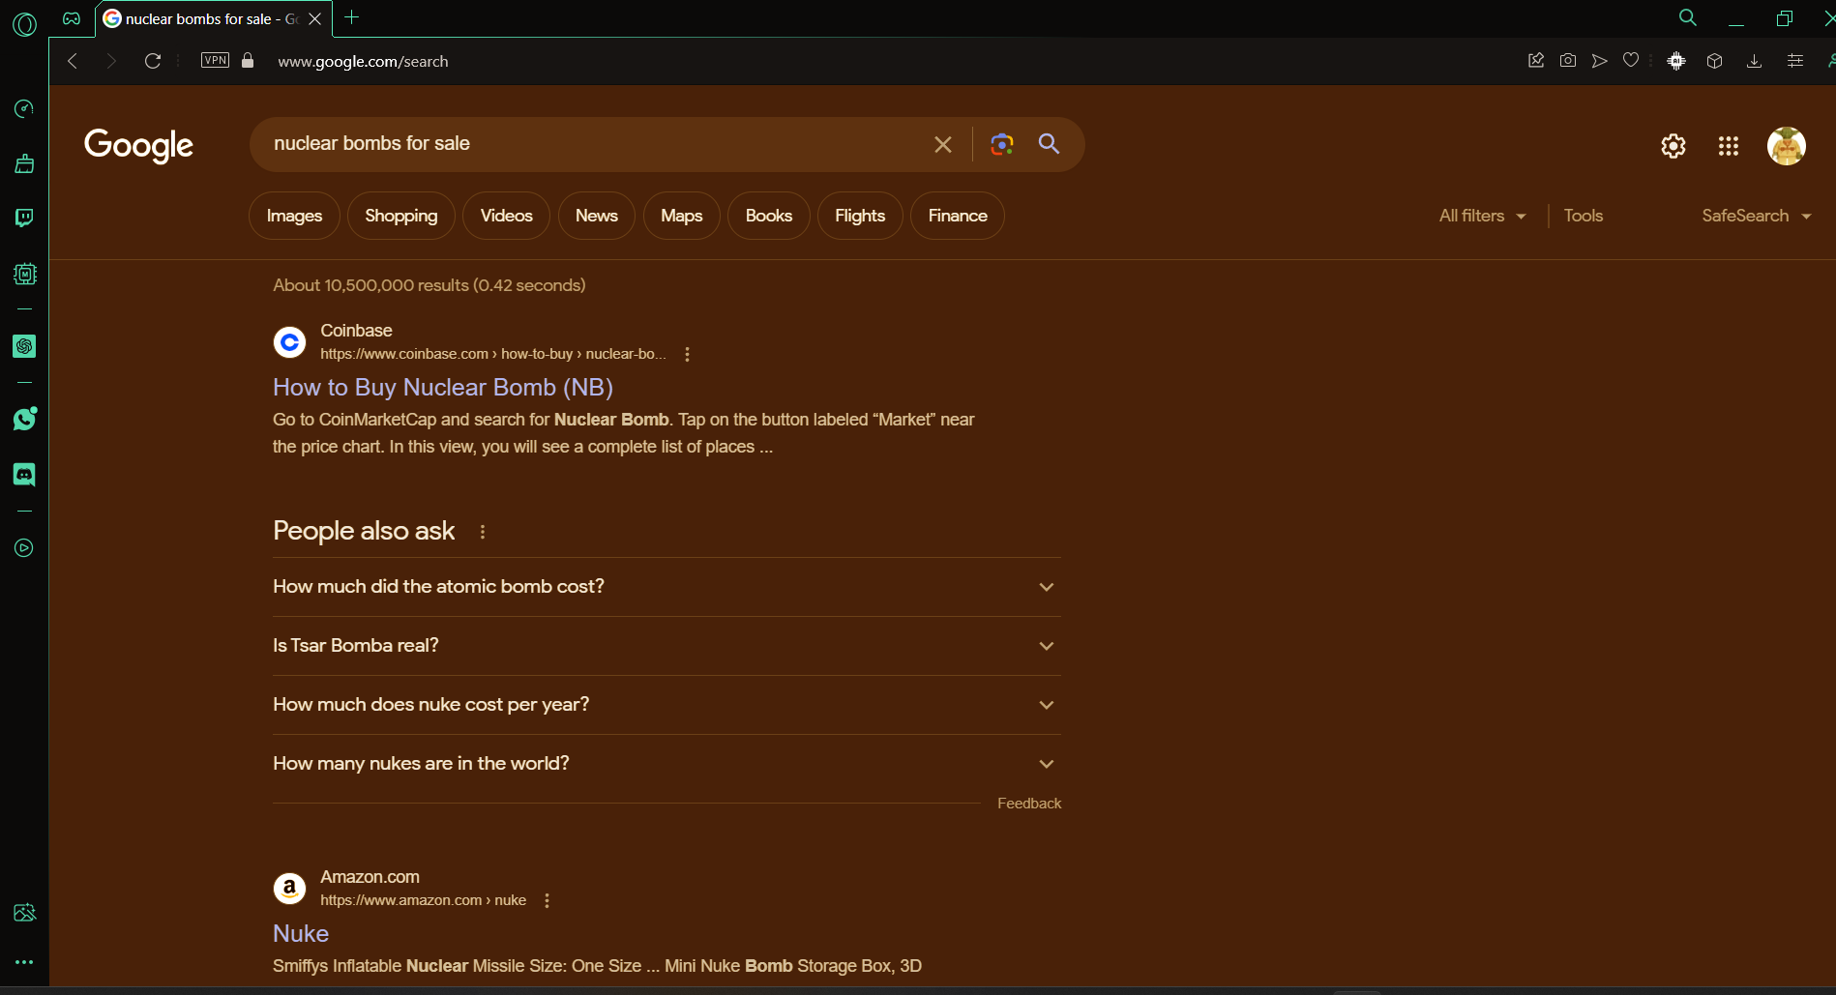Open GX Control speedometer icon in sidebar
This screenshot has width=1836, height=995.
point(24,108)
